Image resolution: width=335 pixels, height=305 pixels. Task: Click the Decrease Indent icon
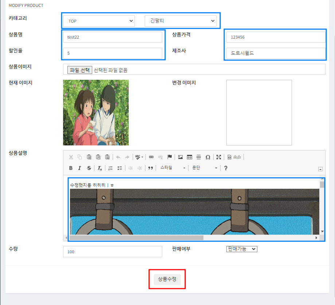pos(131,168)
